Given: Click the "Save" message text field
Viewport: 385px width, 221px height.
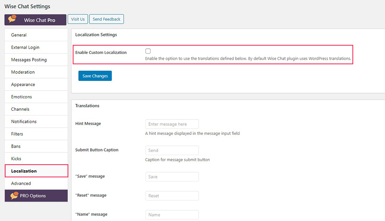Looking at the screenshot, I should (172, 177).
